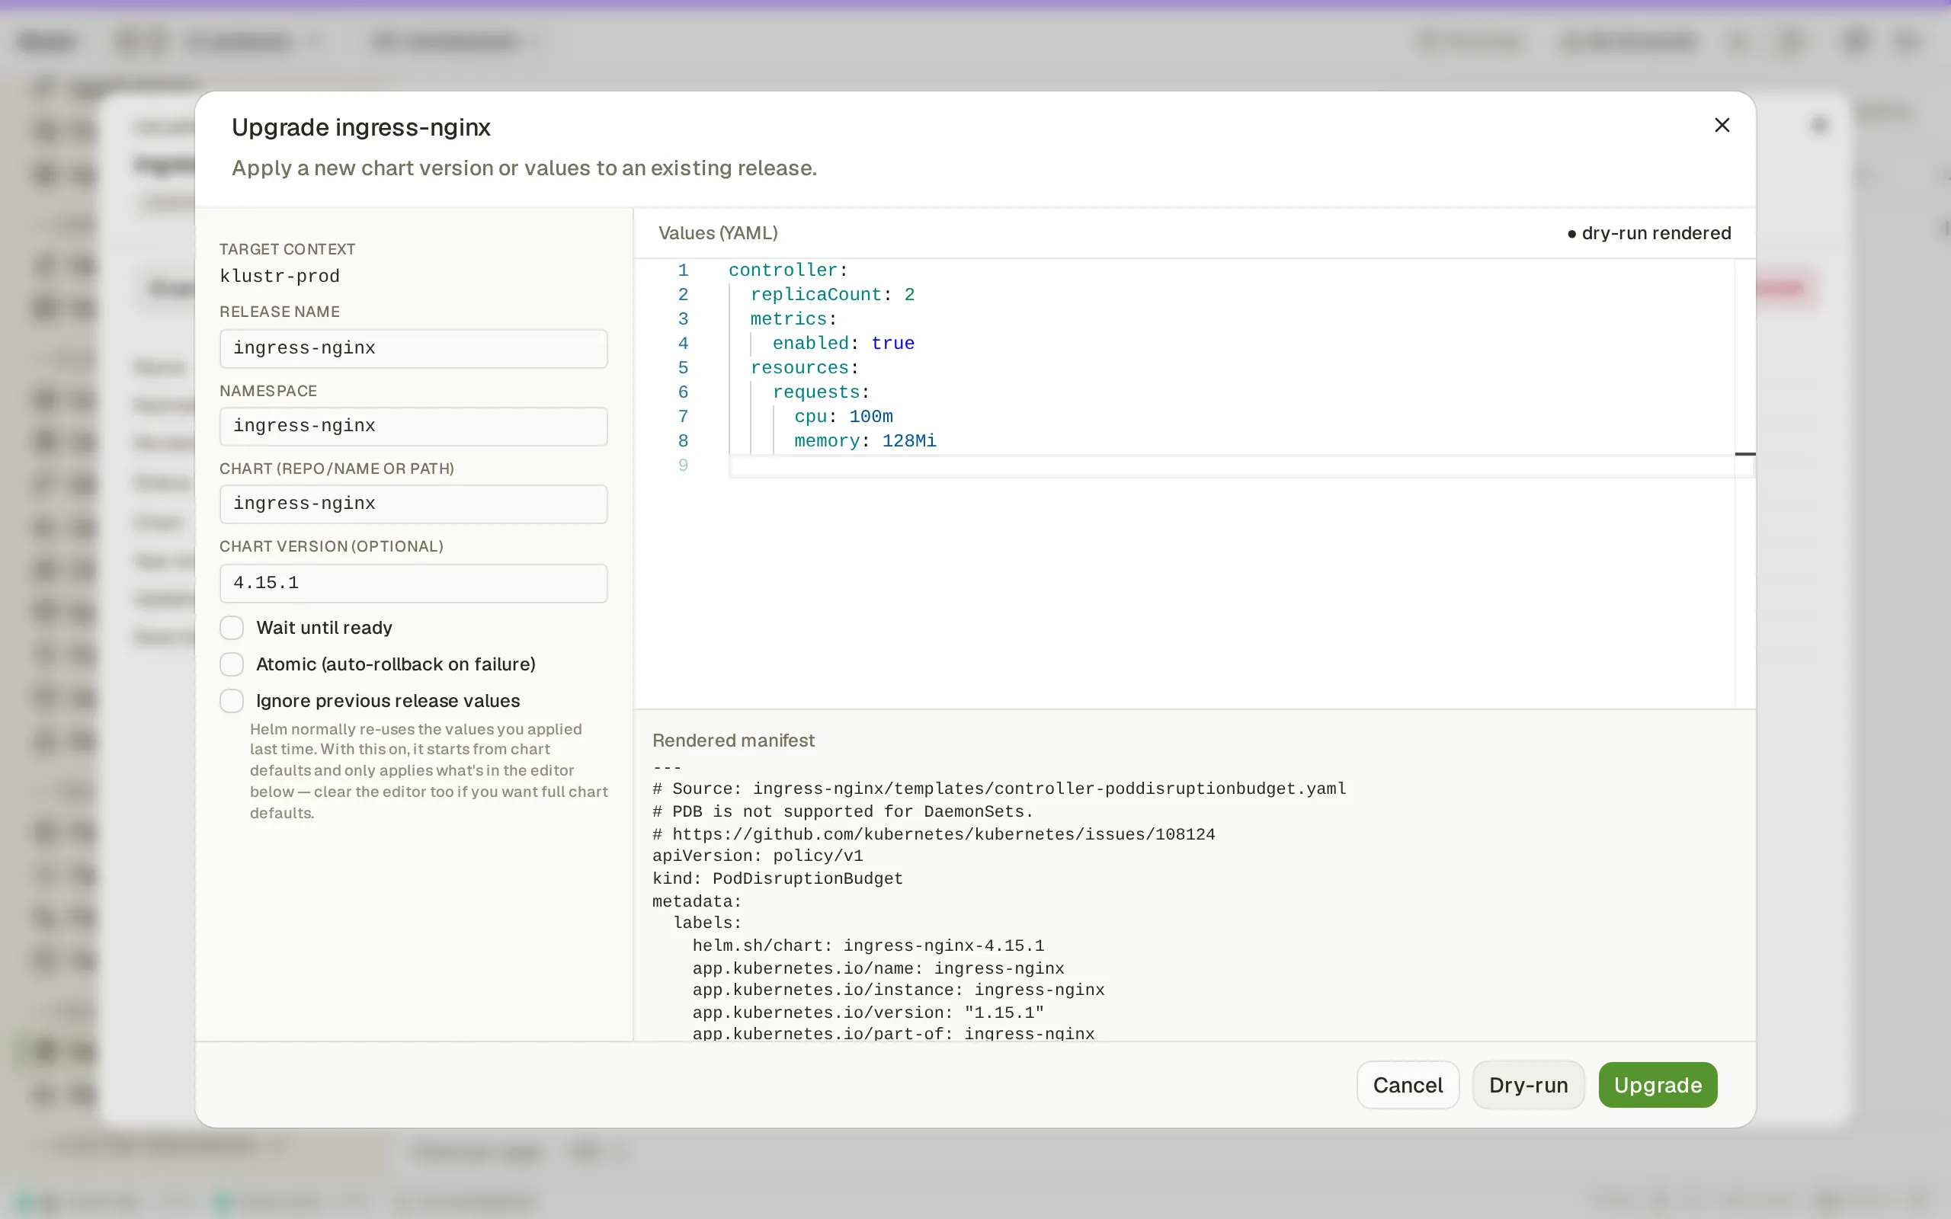Click the 'cpu: 100m' YAML line
Viewport: 1951px width, 1219px height.
(844, 417)
